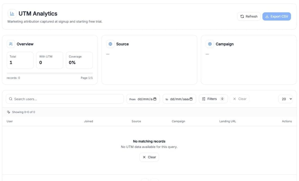The height and width of the screenshot is (181, 299).
Task: Click the 'Showing 0–0 of 0' text
Action: pos(23,112)
